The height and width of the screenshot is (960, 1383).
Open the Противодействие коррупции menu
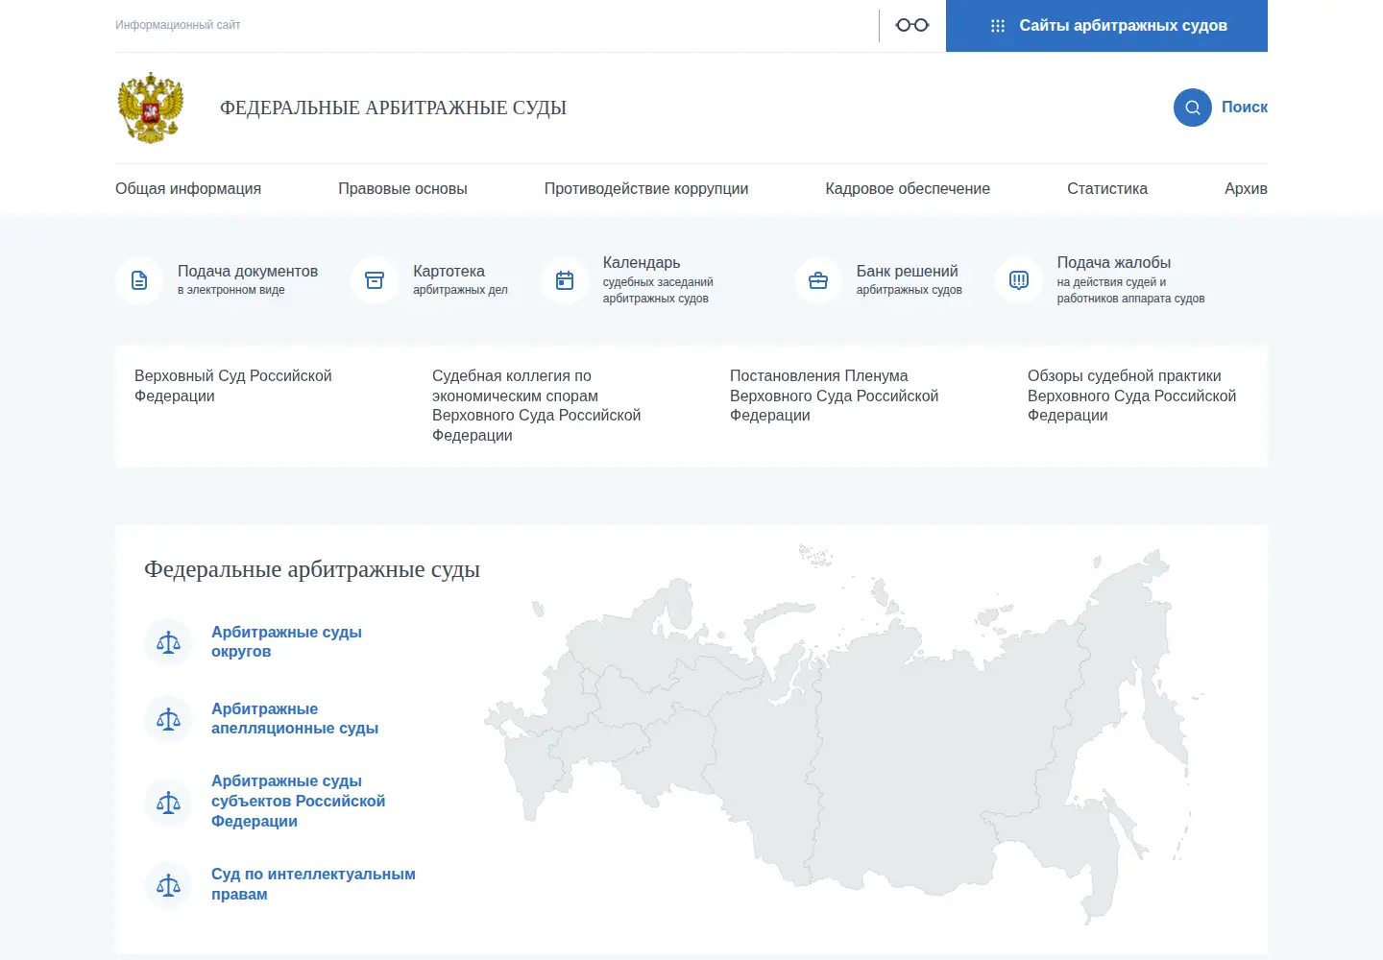646,189
